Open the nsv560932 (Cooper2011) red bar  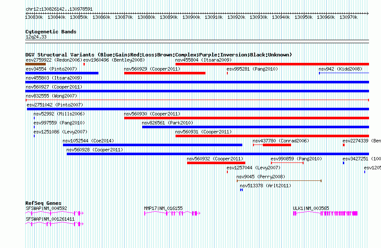pos(216,163)
